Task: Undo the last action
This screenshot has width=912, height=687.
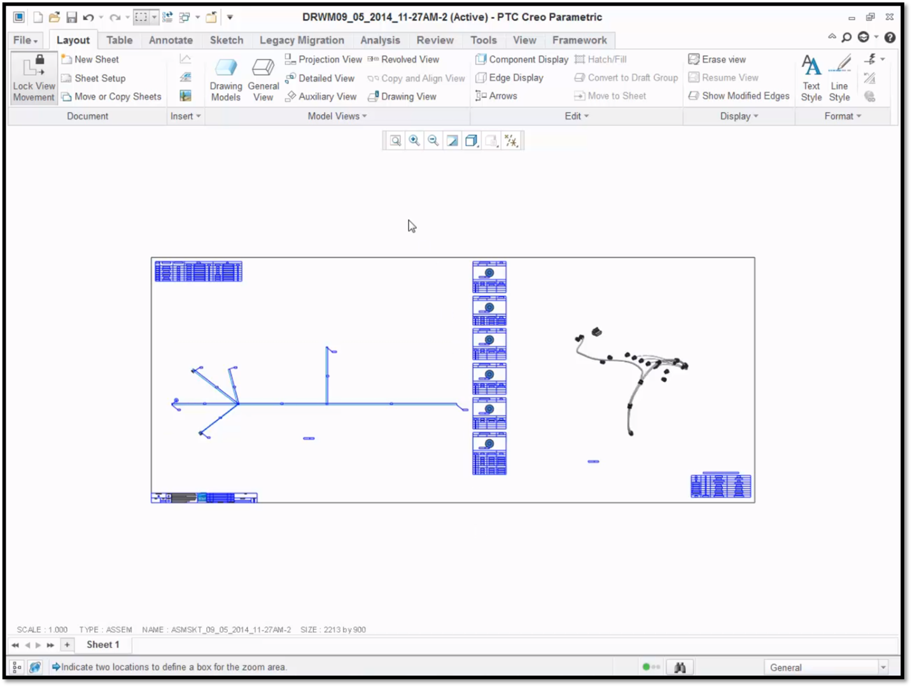Action: coord(88,17)
